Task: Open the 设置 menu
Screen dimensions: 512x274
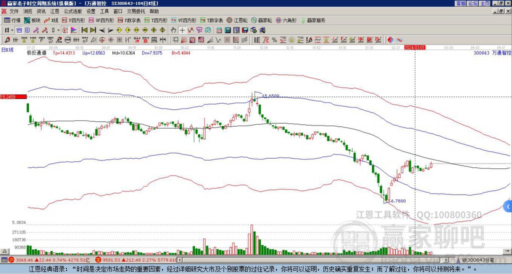Action: (91, 11)
